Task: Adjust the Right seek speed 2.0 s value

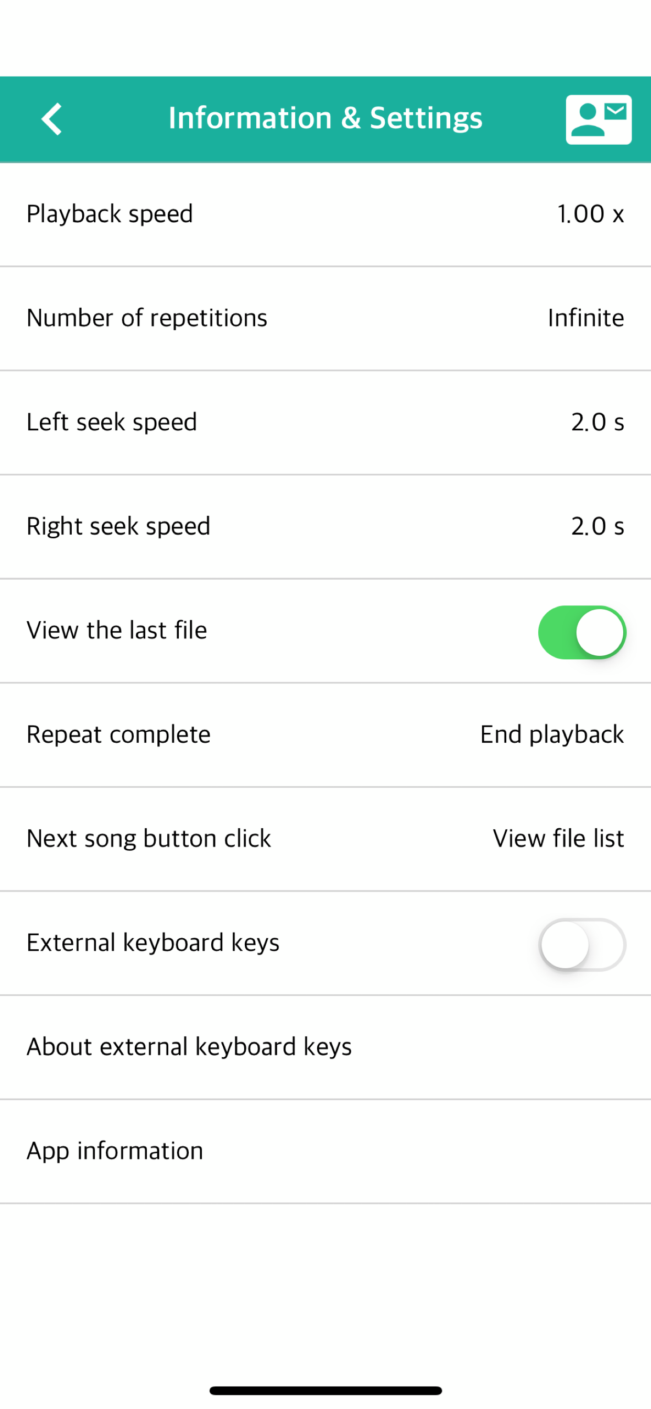Action: [x=598, y=526]
